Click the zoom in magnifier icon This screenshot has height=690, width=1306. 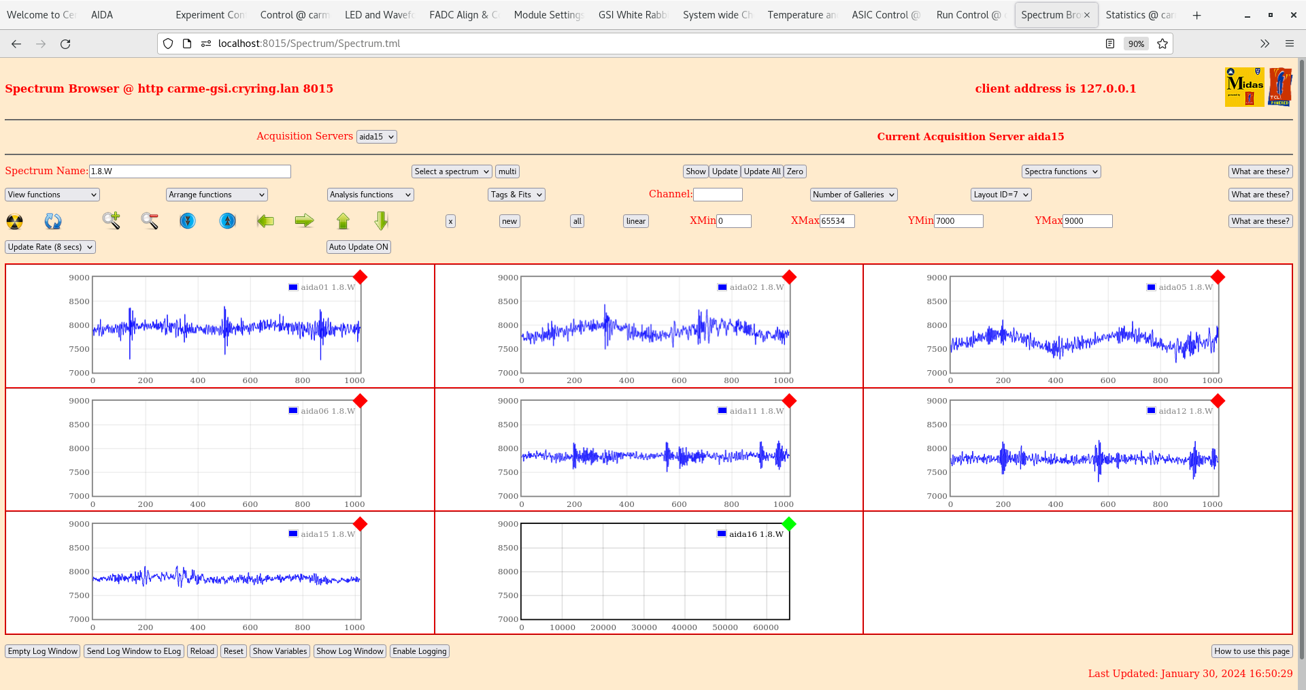[111, 220]
